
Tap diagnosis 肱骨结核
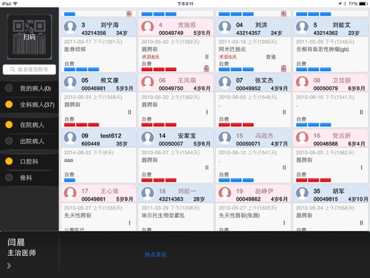click(75, 49)
